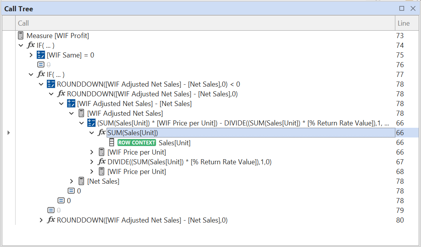This screenshot has height=247, width=421.
Task: Click the constant value icon on line 76
Action: tap(41, 65)
